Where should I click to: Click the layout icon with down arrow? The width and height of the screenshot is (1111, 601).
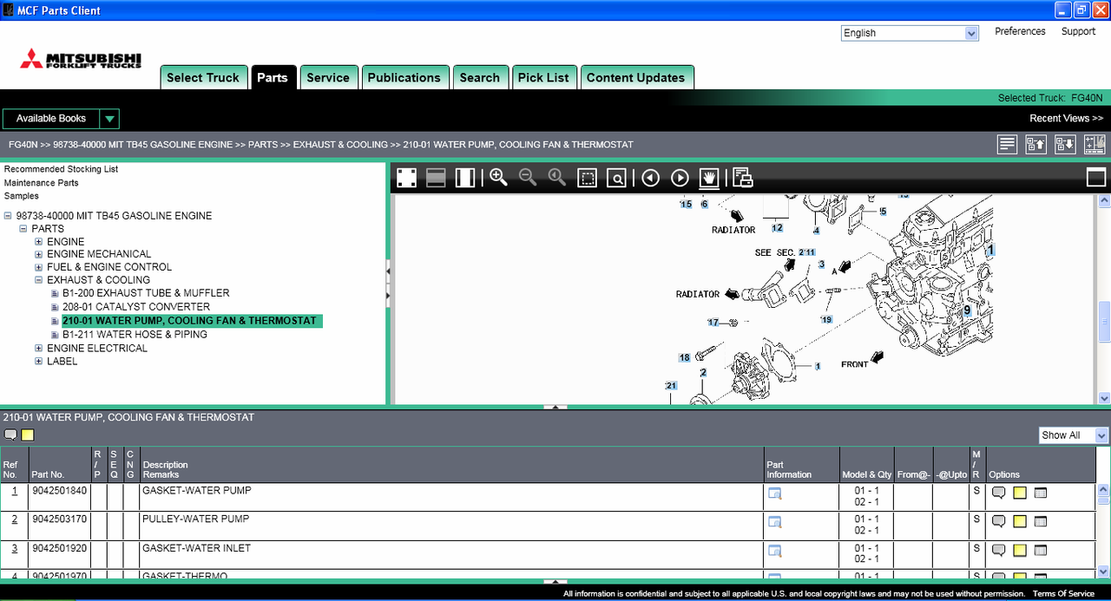tap(1065, 145)
